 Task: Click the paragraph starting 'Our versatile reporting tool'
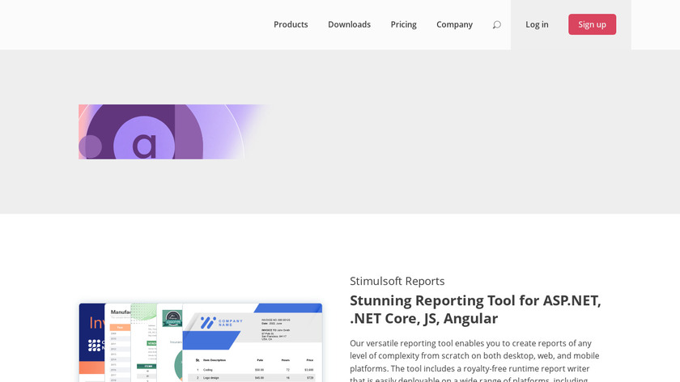pyautogui.click(x=475, y=361)
